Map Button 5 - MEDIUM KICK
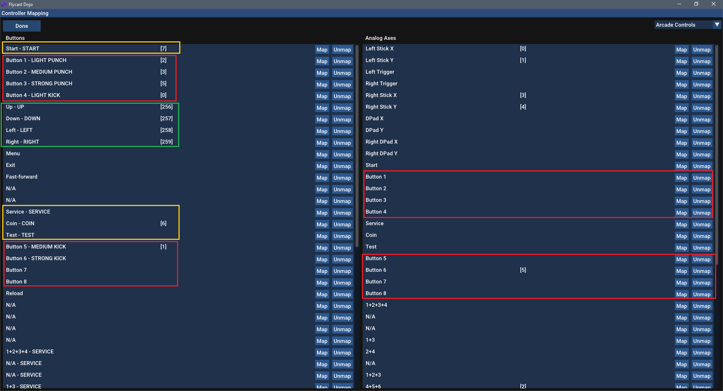 pyautogui.click(x=322, y=247)
